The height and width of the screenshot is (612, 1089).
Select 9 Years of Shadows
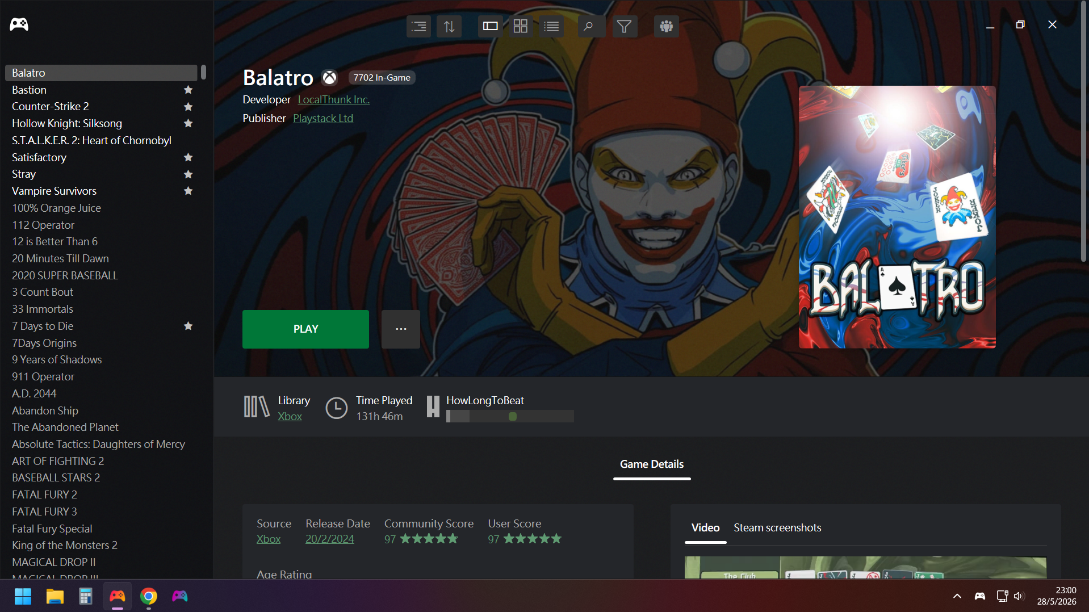coord(101,359)
